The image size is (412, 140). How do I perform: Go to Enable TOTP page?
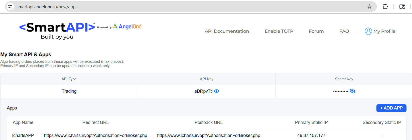point(279,31)
